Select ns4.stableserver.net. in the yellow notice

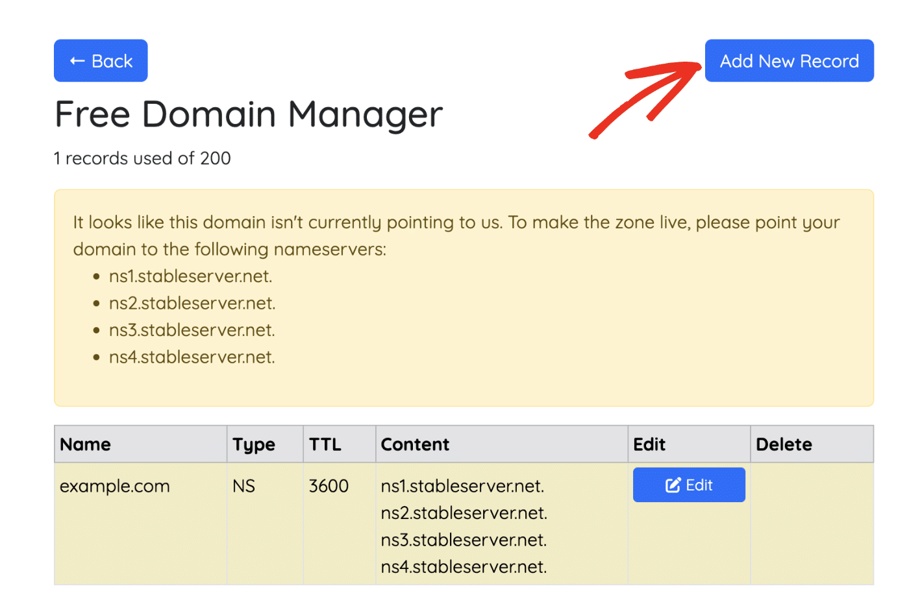[192, 357]
